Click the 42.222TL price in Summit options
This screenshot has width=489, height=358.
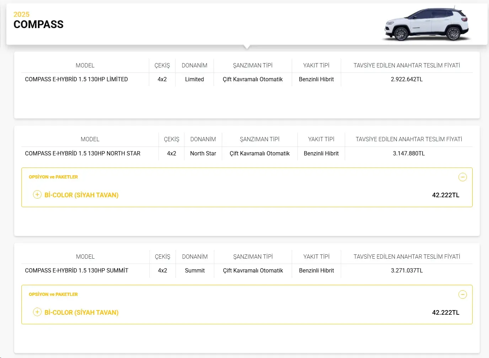446,313
